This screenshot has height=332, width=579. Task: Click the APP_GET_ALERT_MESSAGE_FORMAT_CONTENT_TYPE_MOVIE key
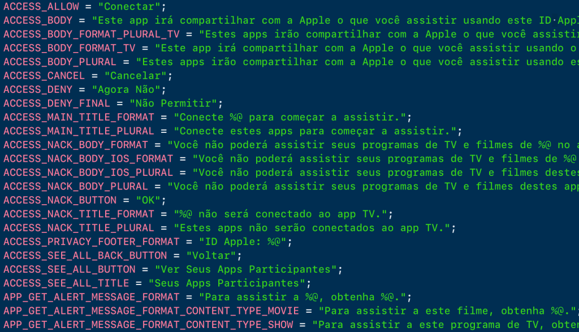point(151,311)
